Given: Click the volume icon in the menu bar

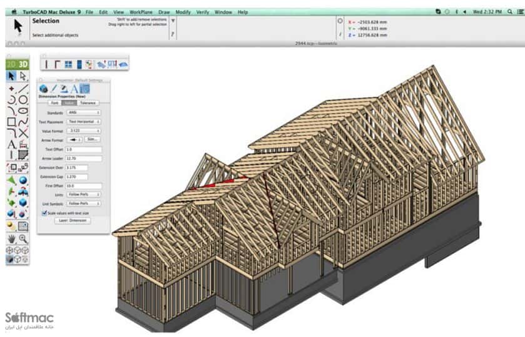Looking at the screenshot, I should [x=464, y=12].
